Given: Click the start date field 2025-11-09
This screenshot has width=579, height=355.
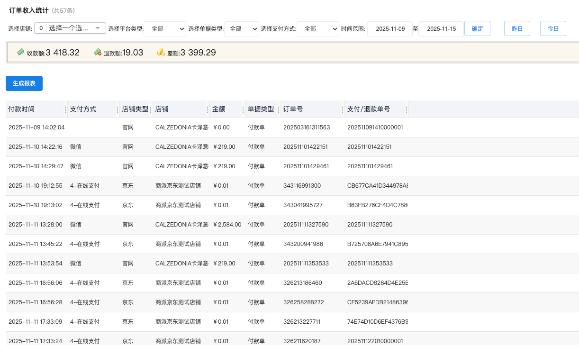Looking at the screenshot, I should tap(390, 29).
